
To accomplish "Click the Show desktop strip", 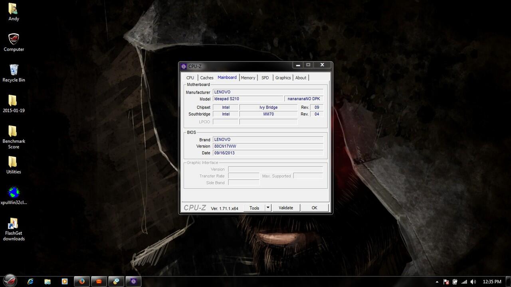I will 508,281.
